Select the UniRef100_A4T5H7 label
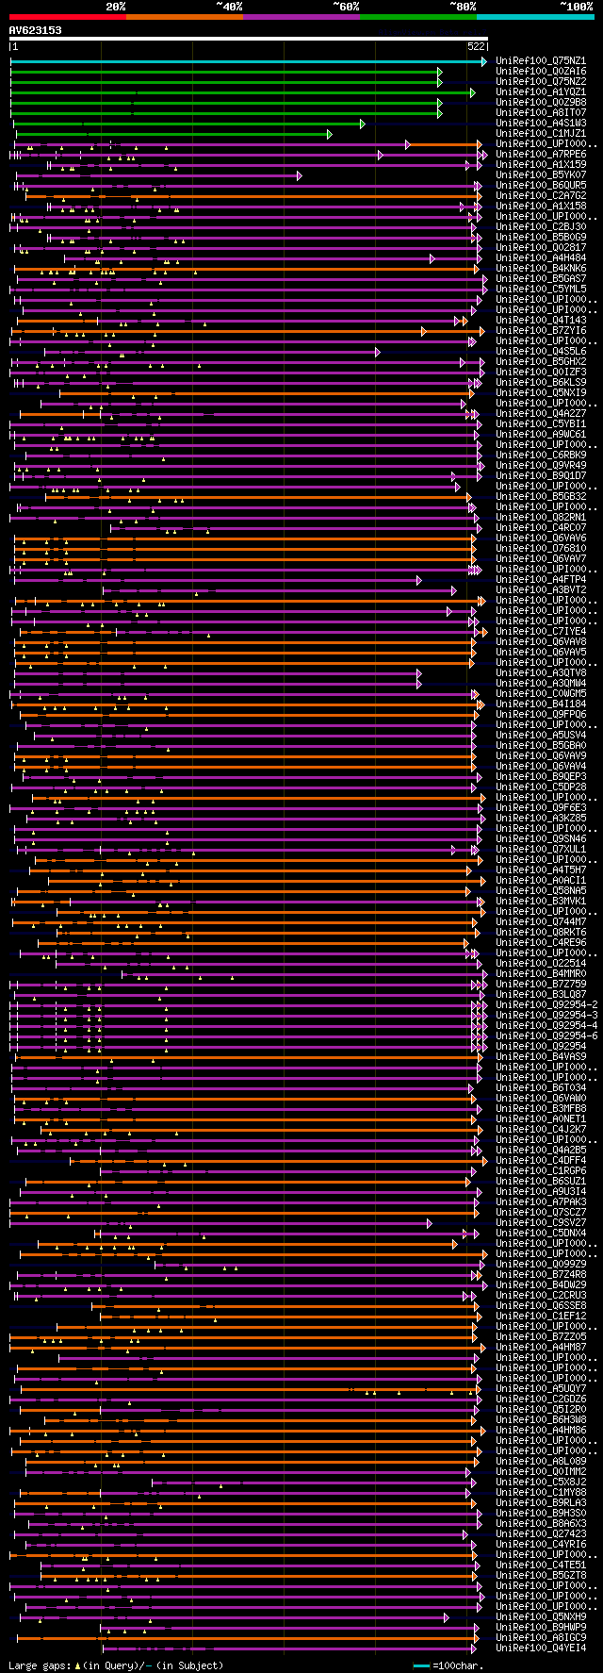603x1673 pixels. pyautogui.click(x=541, y=870)
